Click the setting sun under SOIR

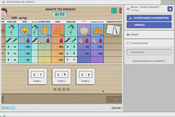(x=57, y=30)
